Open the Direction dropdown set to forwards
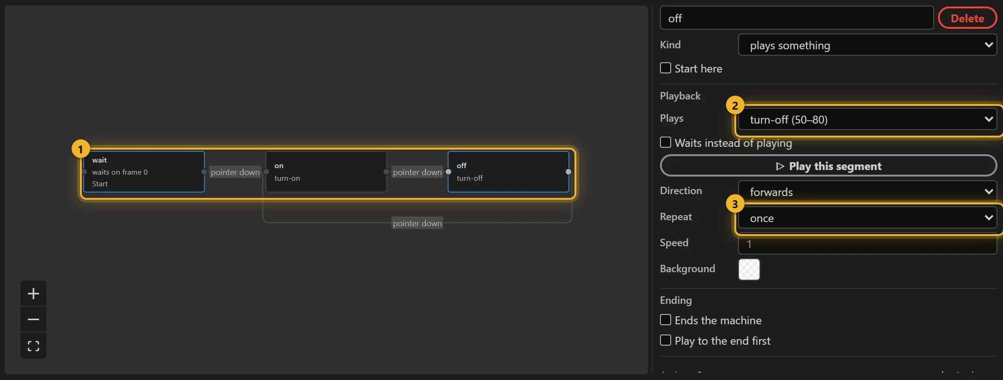This screenshot has height=380, width=1003. coord(867,191)
